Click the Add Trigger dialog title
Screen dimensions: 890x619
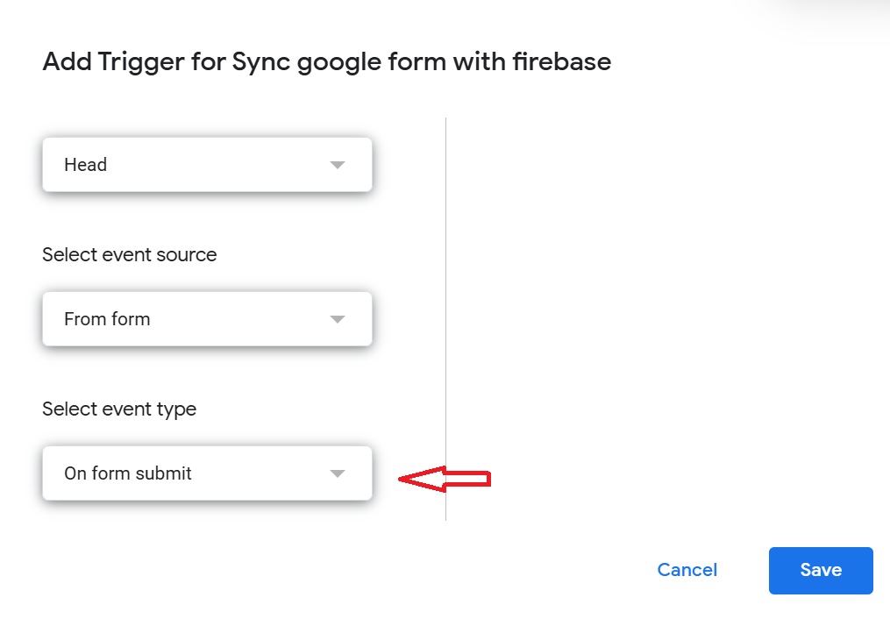point(326,61)
